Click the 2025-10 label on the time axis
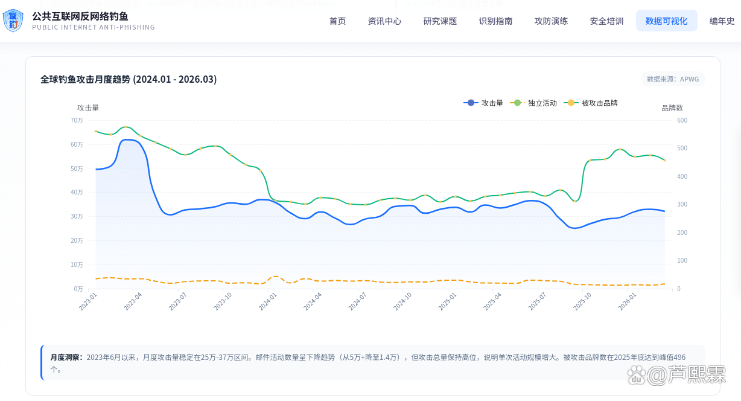This screenshot has width=741, height=401. 582,301
